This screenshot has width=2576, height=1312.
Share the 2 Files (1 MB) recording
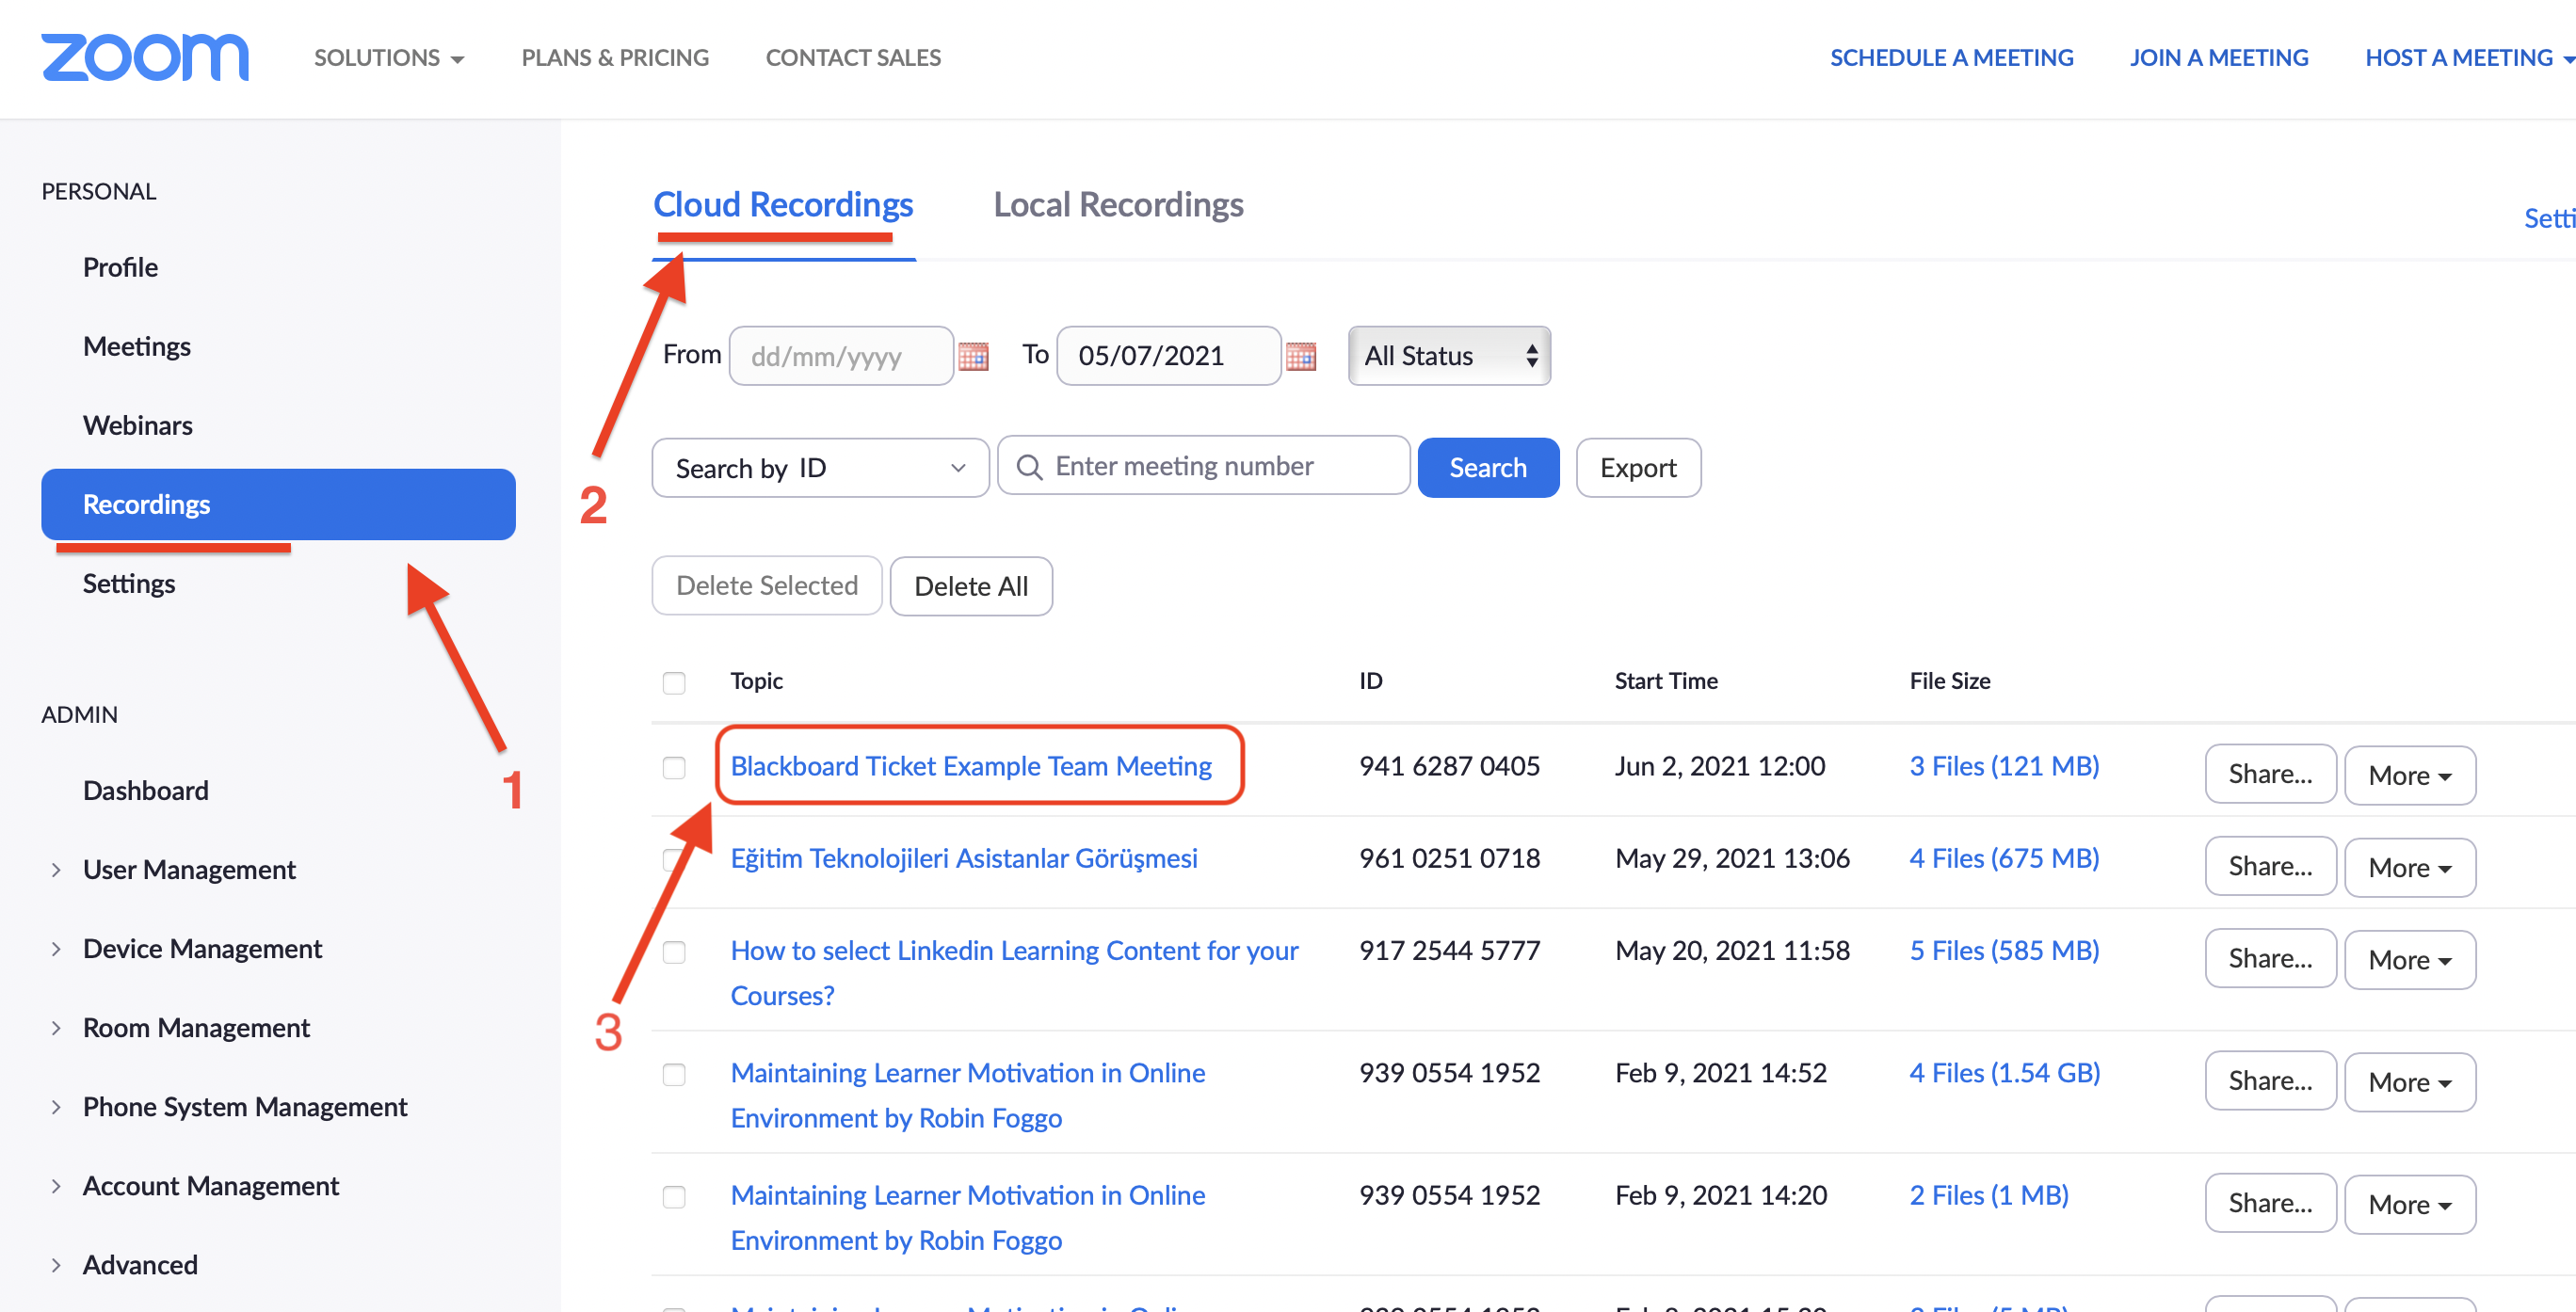click(2270, 1203)
